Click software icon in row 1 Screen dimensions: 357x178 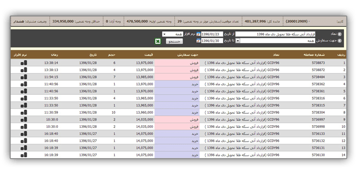point(24,63)
